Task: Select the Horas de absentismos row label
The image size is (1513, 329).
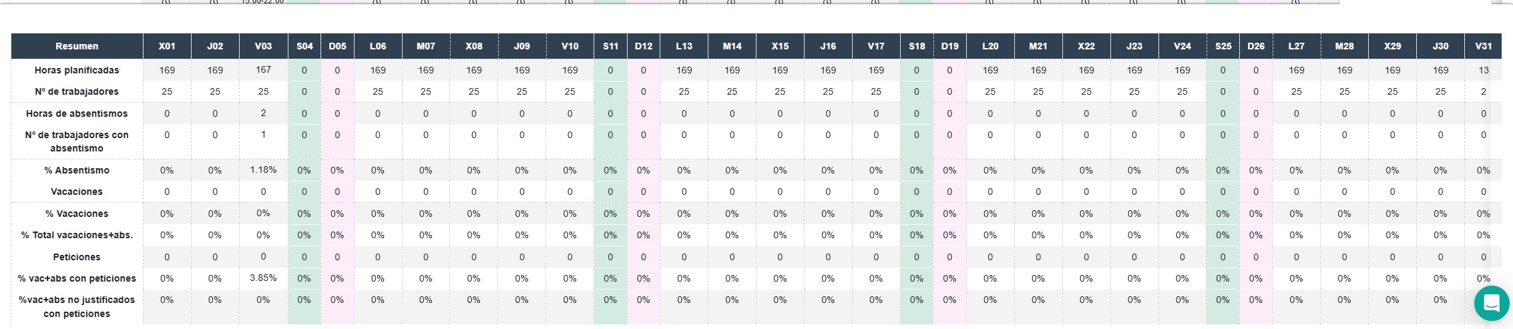Action: pyautogui.click(x=77, y=113)
